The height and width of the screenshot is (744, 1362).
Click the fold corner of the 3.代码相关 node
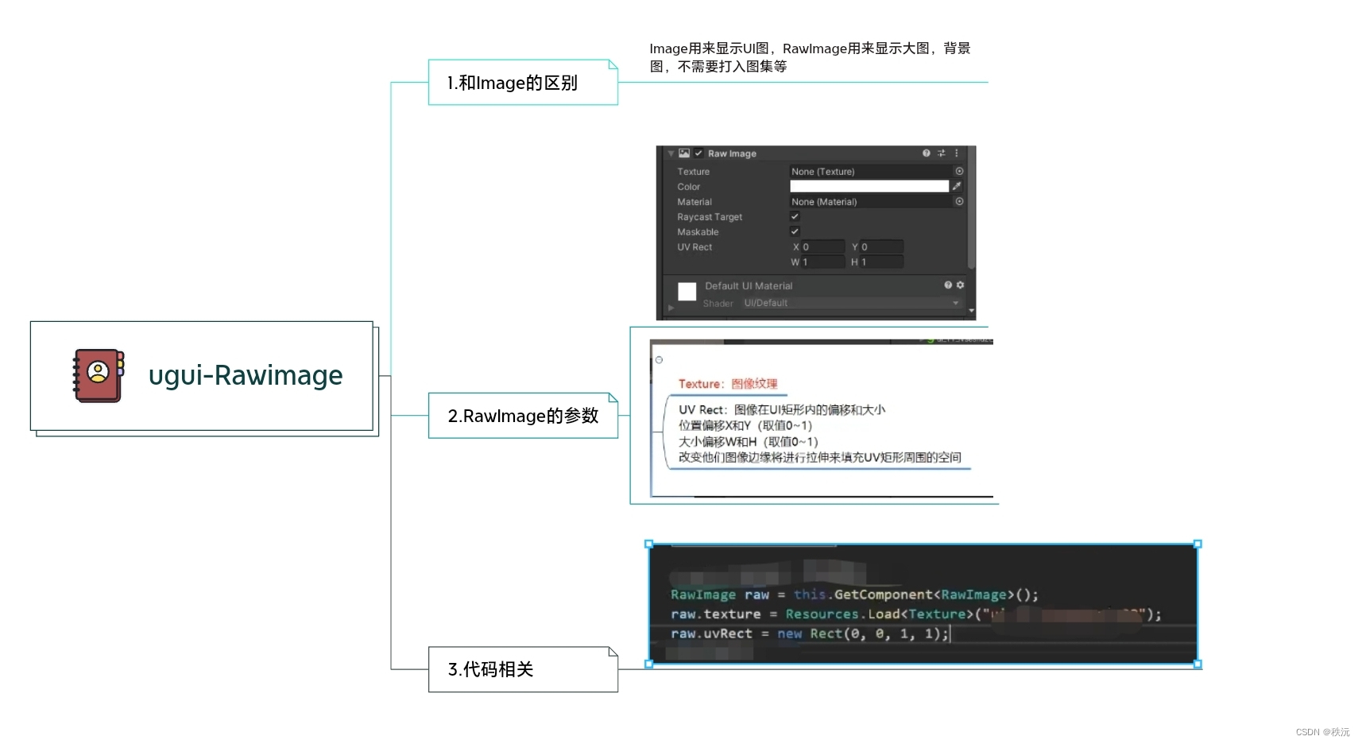(613, 652)
